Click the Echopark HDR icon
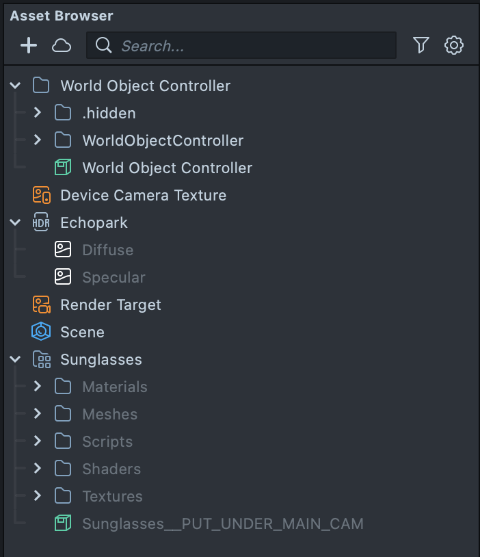Viewport: 480px width, 557px height. pyautogui.click(x=42, y=222)
